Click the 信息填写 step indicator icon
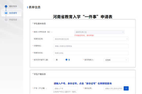 pos(6,13)
